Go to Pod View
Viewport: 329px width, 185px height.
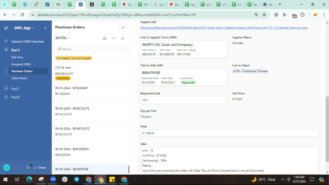[17, 57]
